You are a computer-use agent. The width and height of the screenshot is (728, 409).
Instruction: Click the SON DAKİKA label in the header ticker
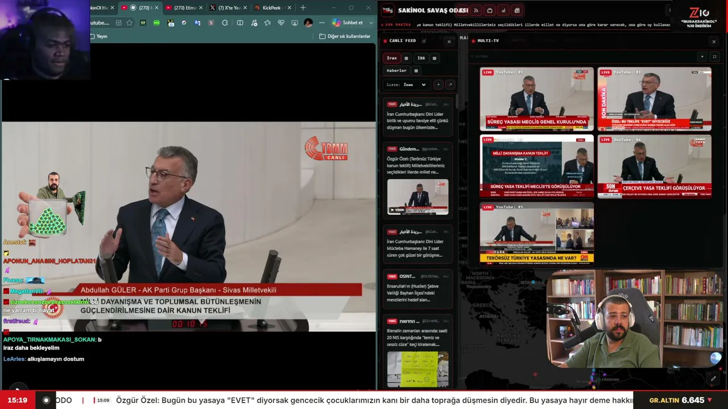click(x=396, y=25)
